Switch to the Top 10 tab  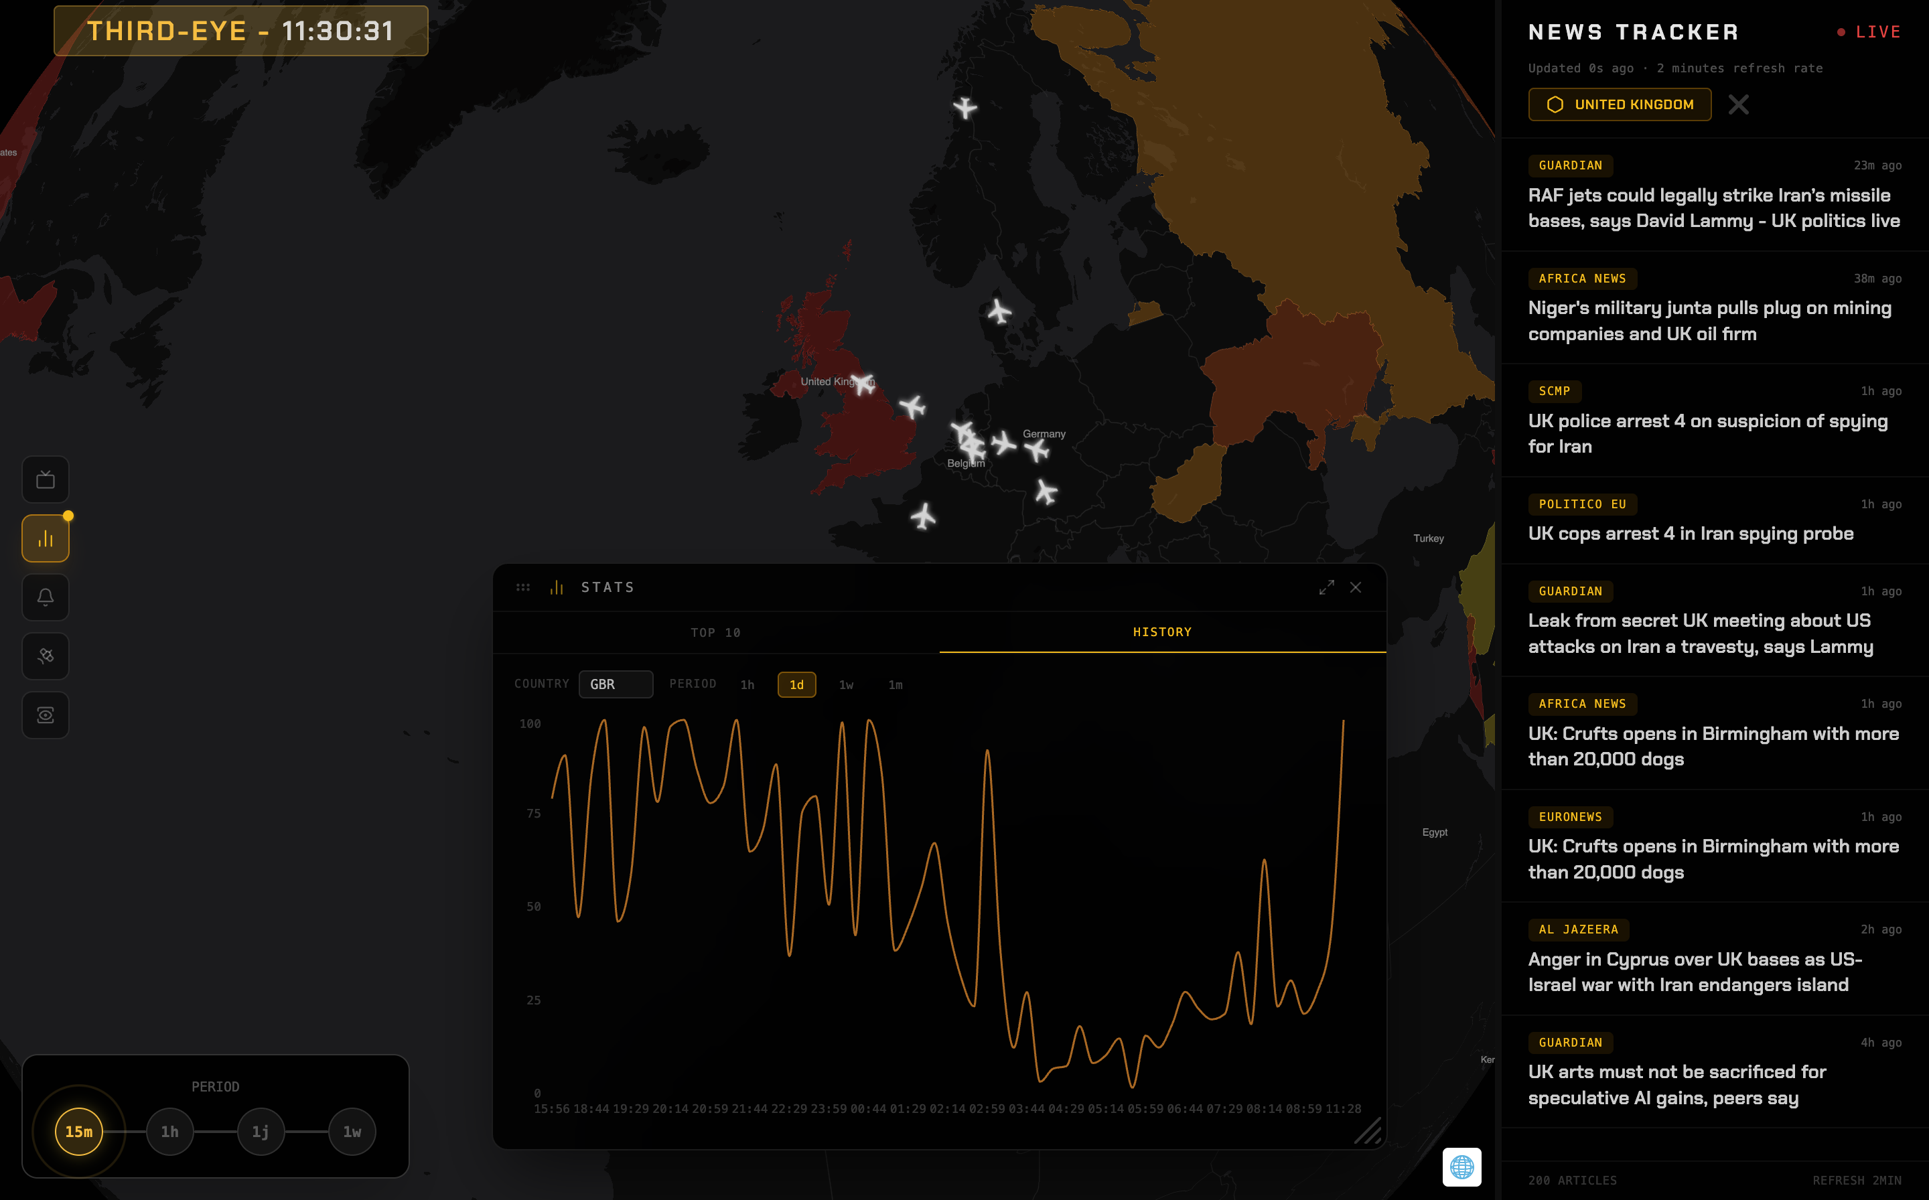click(x=715, y=633)
